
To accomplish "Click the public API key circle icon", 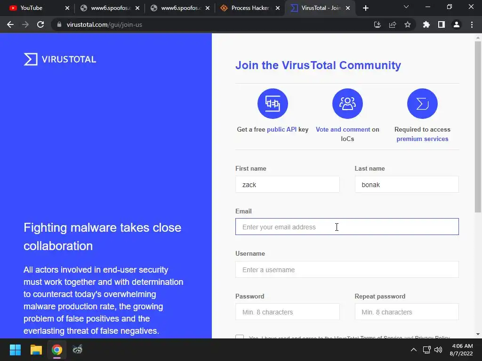I will coord(273,103).
